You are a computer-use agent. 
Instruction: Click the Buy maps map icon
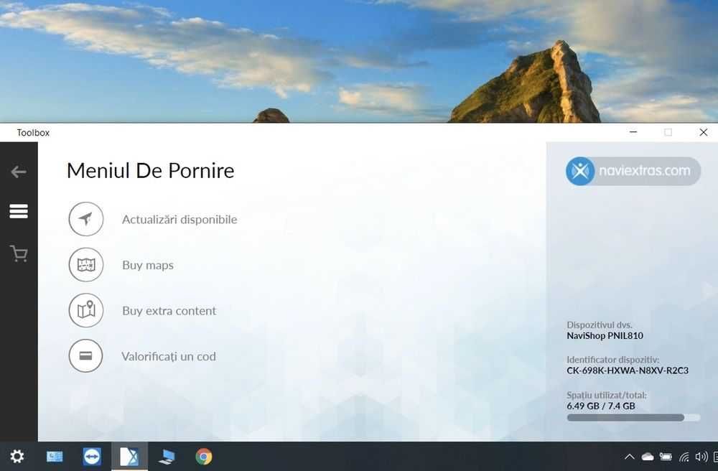(86, 264)
